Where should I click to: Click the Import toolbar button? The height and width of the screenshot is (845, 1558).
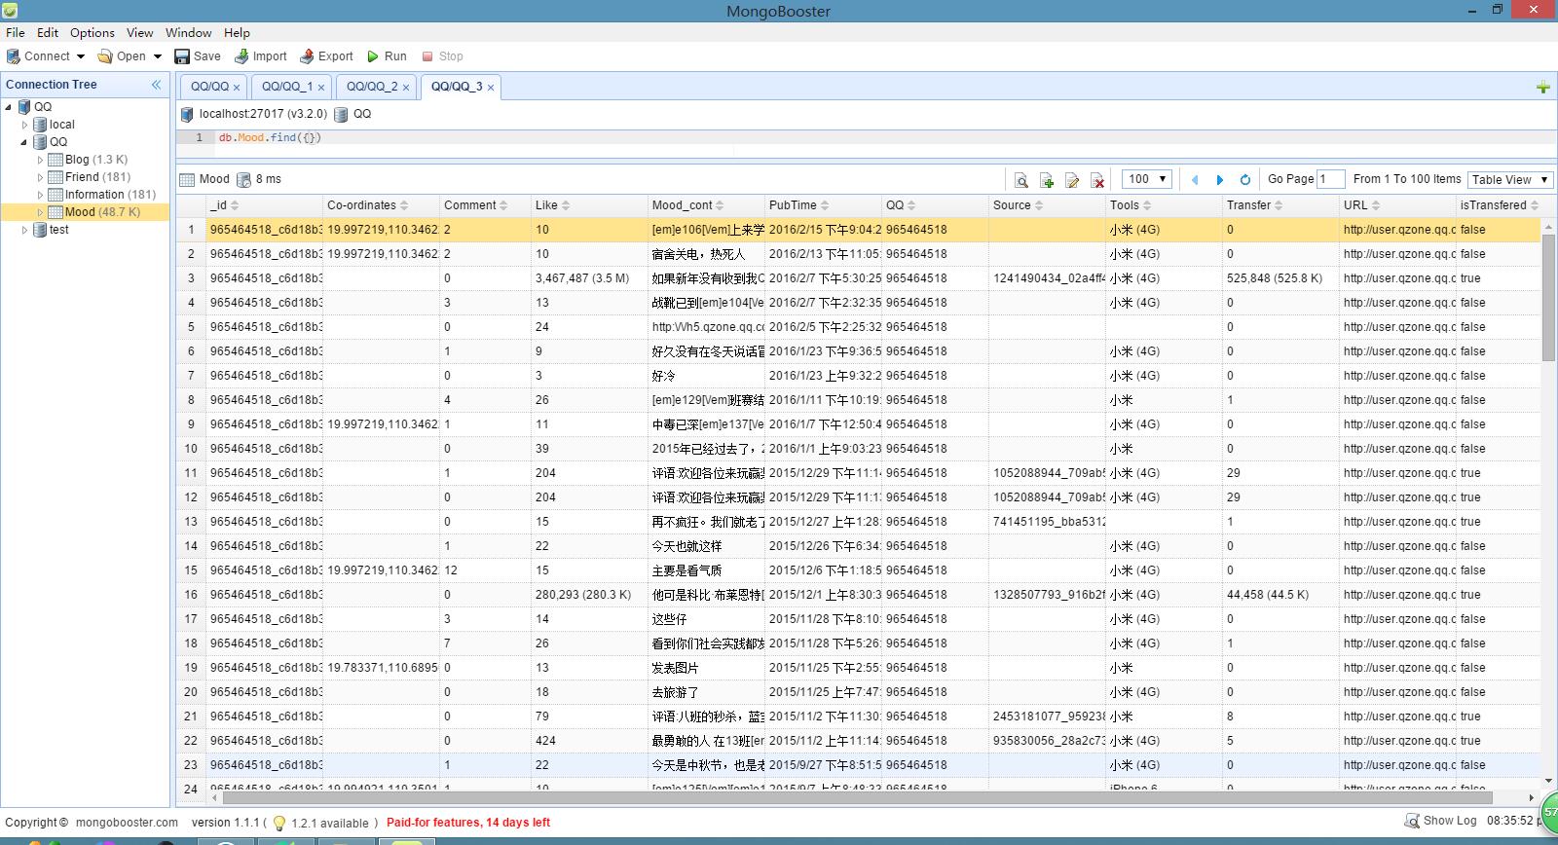(261, 56)
